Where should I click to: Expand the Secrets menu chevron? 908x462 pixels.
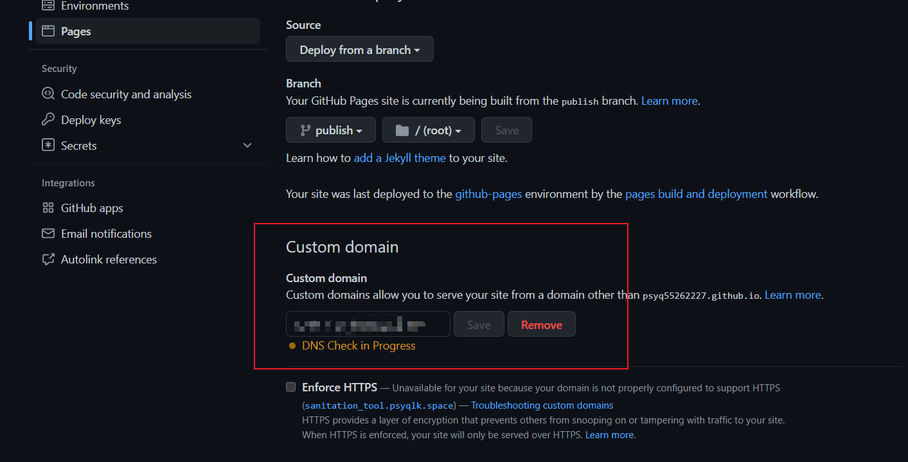pyautogui.click(x=247, y=145)
